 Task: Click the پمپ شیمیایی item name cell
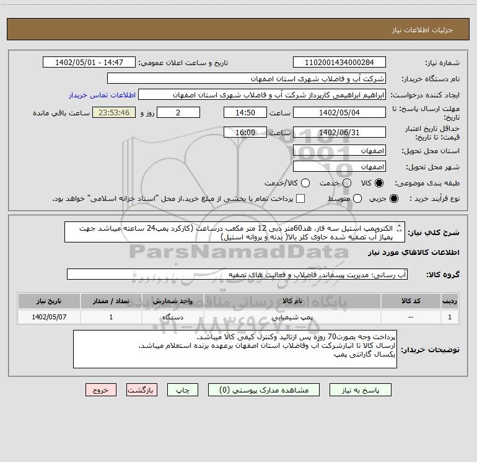[292, 317]
